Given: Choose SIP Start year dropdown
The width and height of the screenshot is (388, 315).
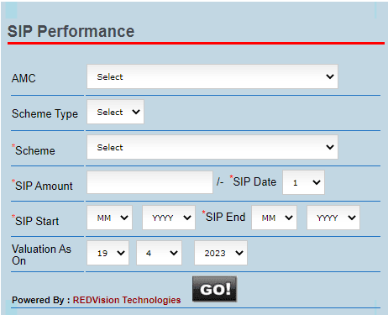Looking at the screenshot, I should pos(169,218).
